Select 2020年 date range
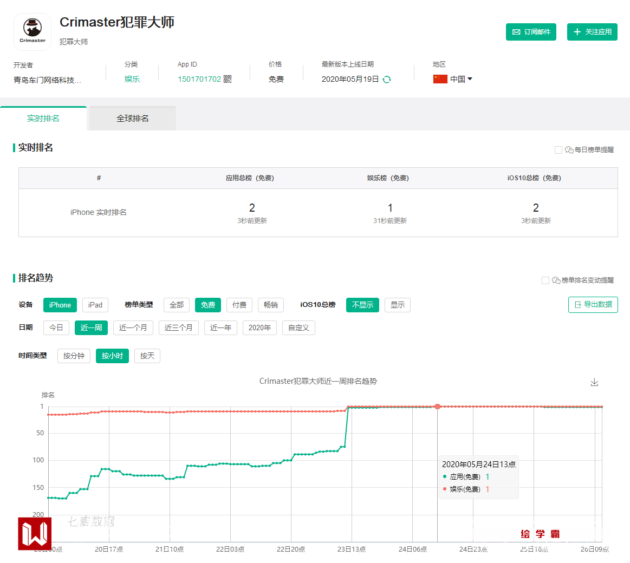 (259, 328)
